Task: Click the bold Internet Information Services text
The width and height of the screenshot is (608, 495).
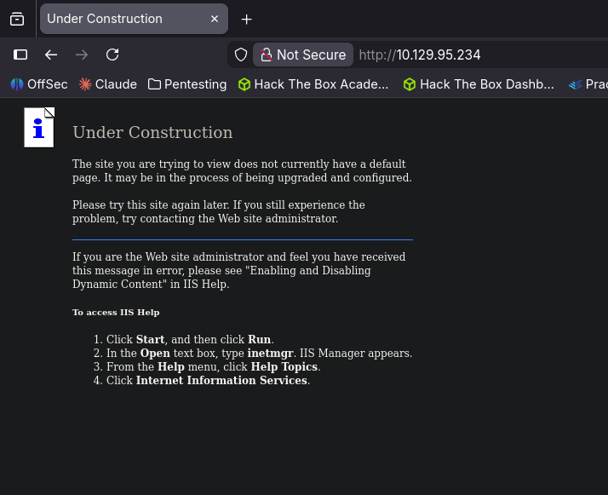Action: point(221,380)
